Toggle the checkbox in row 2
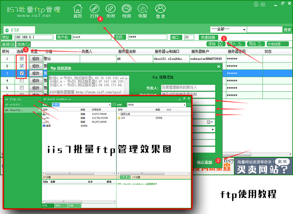 [x=22, y=66]
